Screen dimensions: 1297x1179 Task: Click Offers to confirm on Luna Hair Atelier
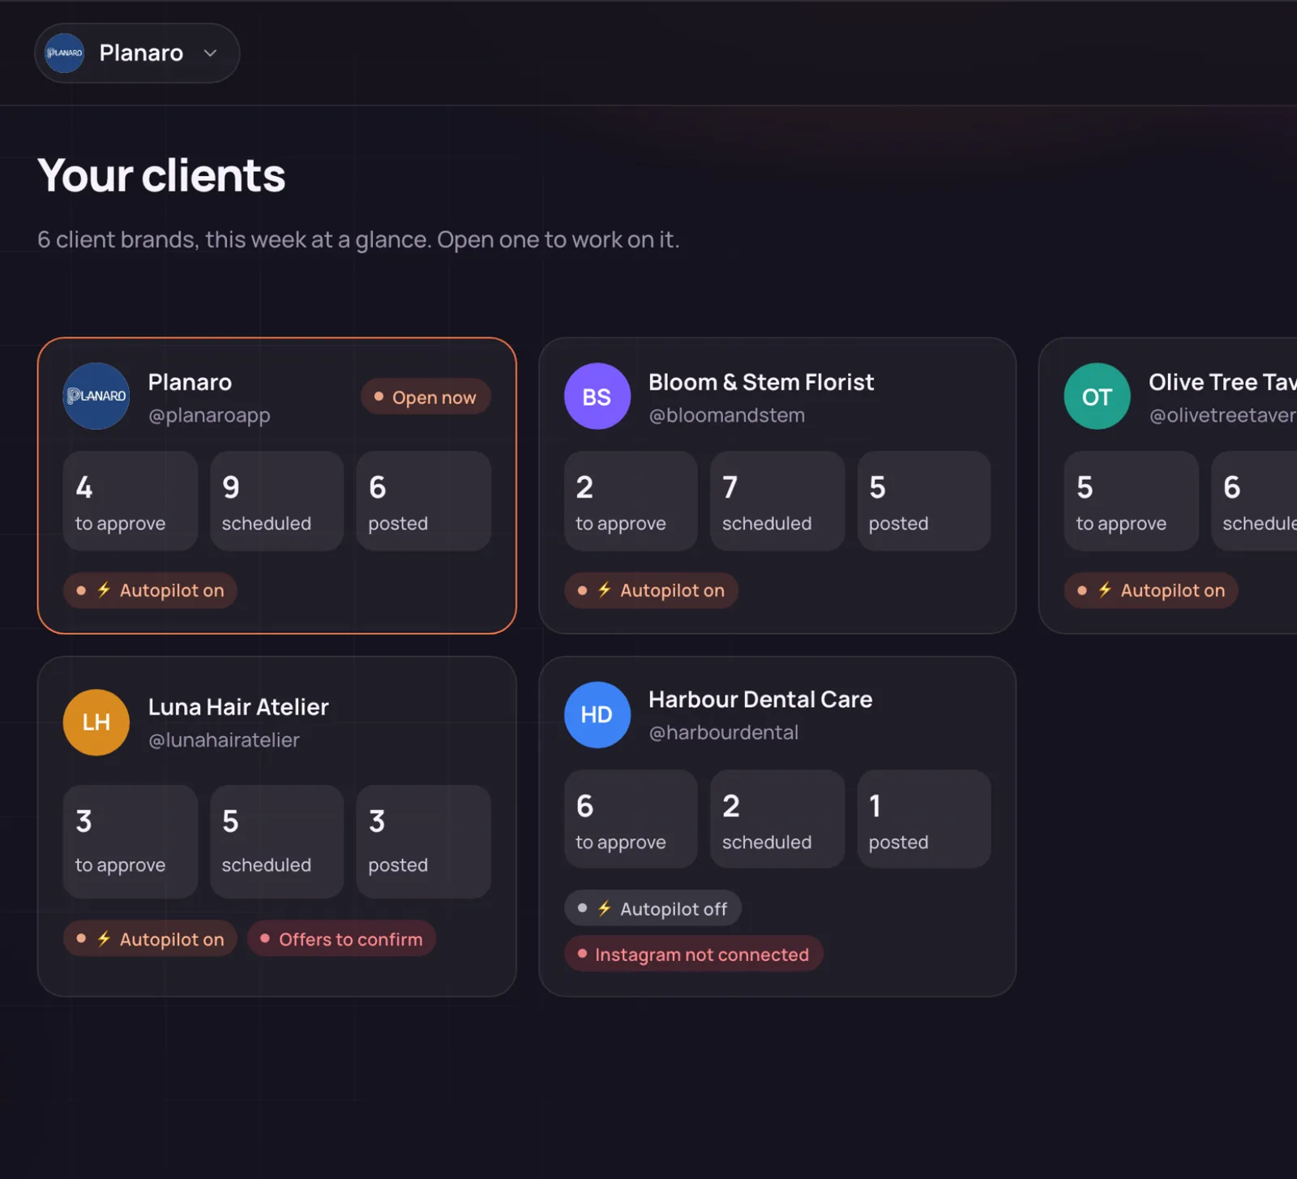pyautogui.click(x=341, y=939)
